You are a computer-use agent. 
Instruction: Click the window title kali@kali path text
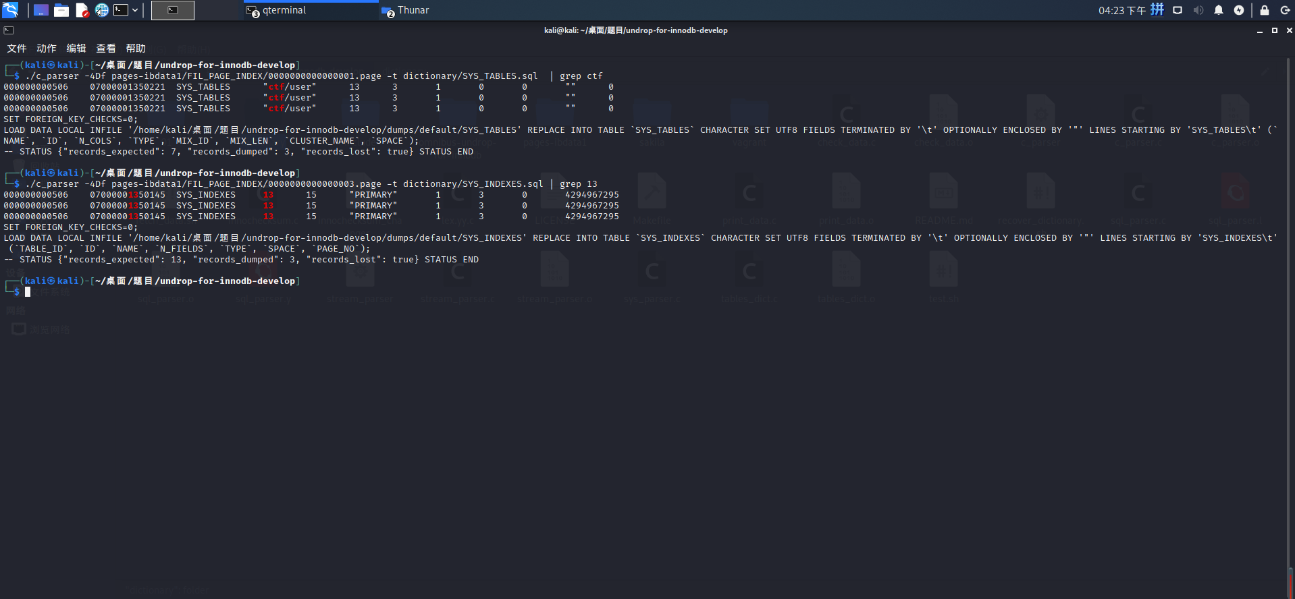(x=636, y=30)
